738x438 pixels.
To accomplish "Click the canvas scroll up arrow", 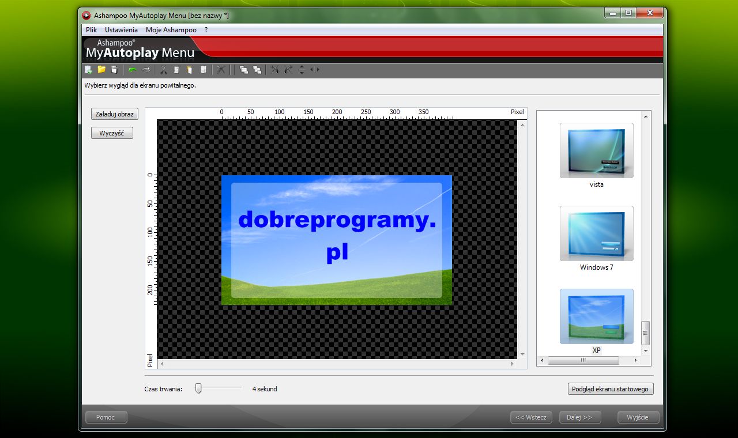I will tap(522, 124).
